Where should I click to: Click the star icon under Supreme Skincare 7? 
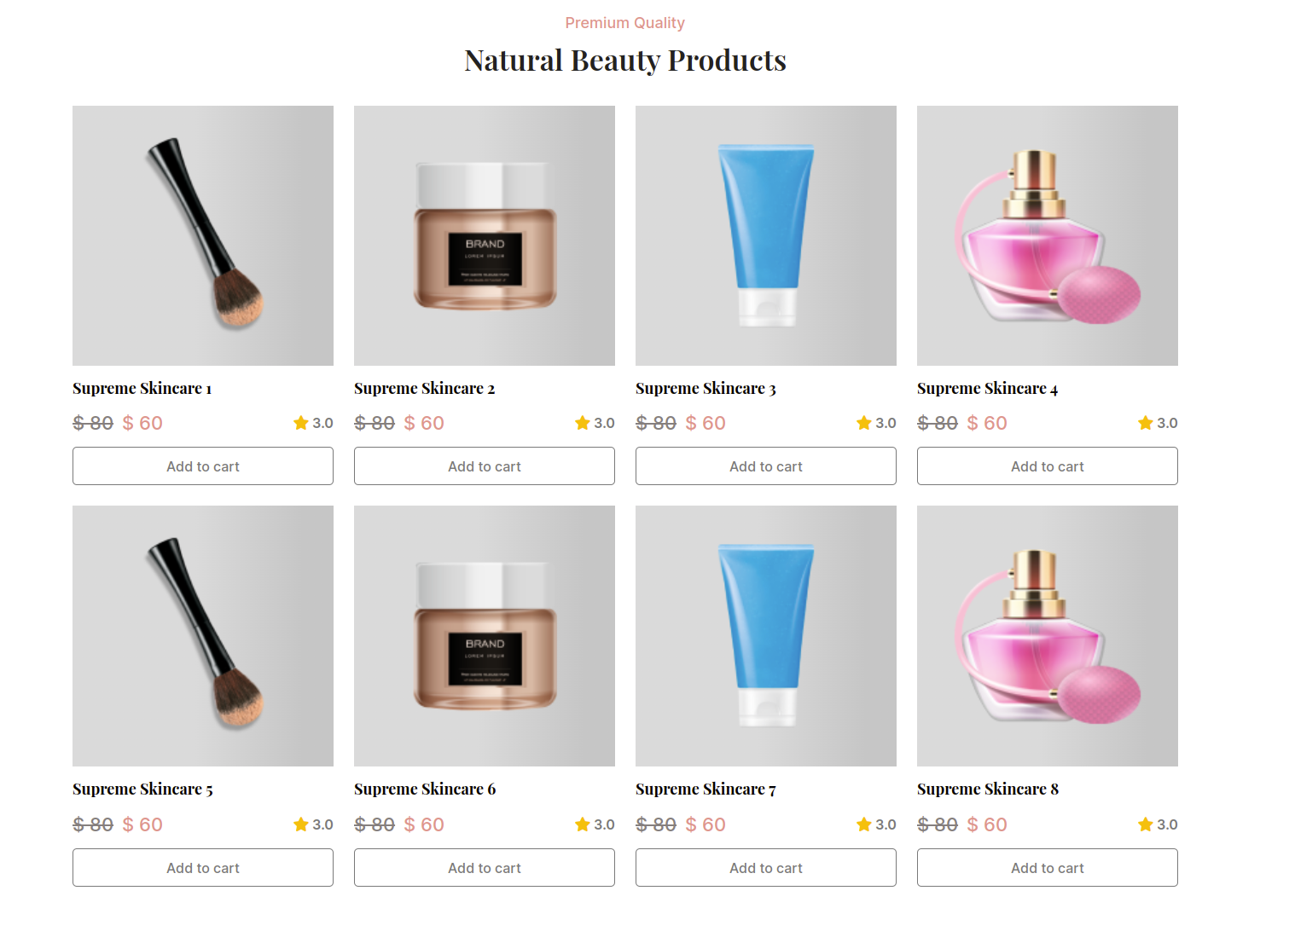864,824
